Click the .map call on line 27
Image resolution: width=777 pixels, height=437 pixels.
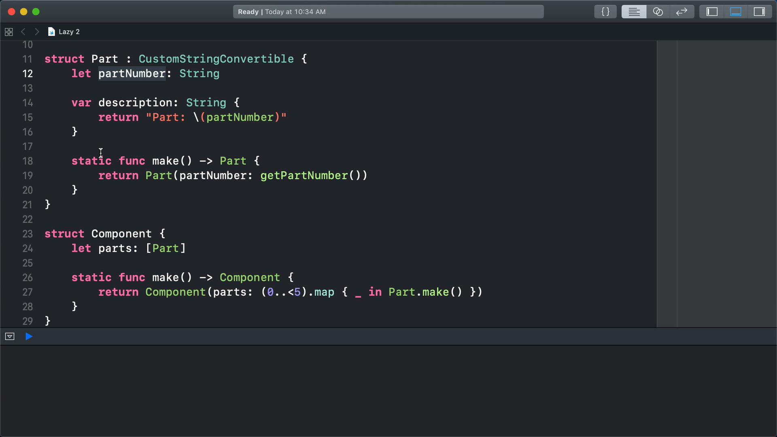pyautogui.click(x=321, y=292)
